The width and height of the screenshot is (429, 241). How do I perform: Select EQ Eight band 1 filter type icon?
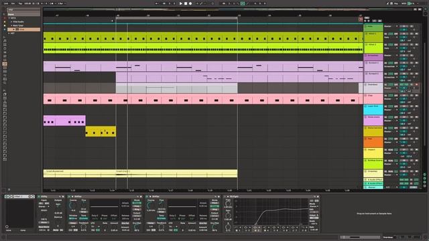[236, 227]
